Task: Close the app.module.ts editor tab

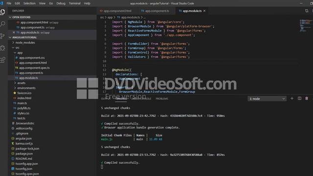Action: coord(204,11)
